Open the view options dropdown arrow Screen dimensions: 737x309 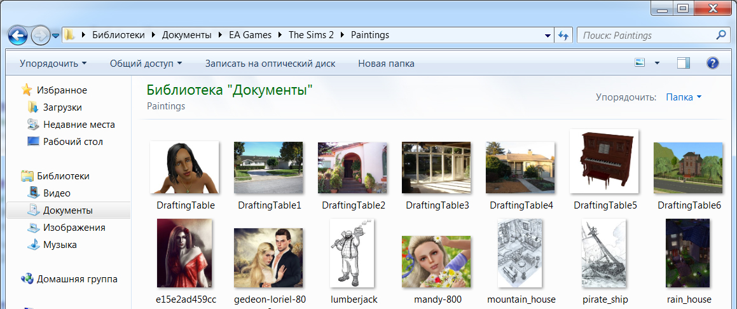coord(657,63)
